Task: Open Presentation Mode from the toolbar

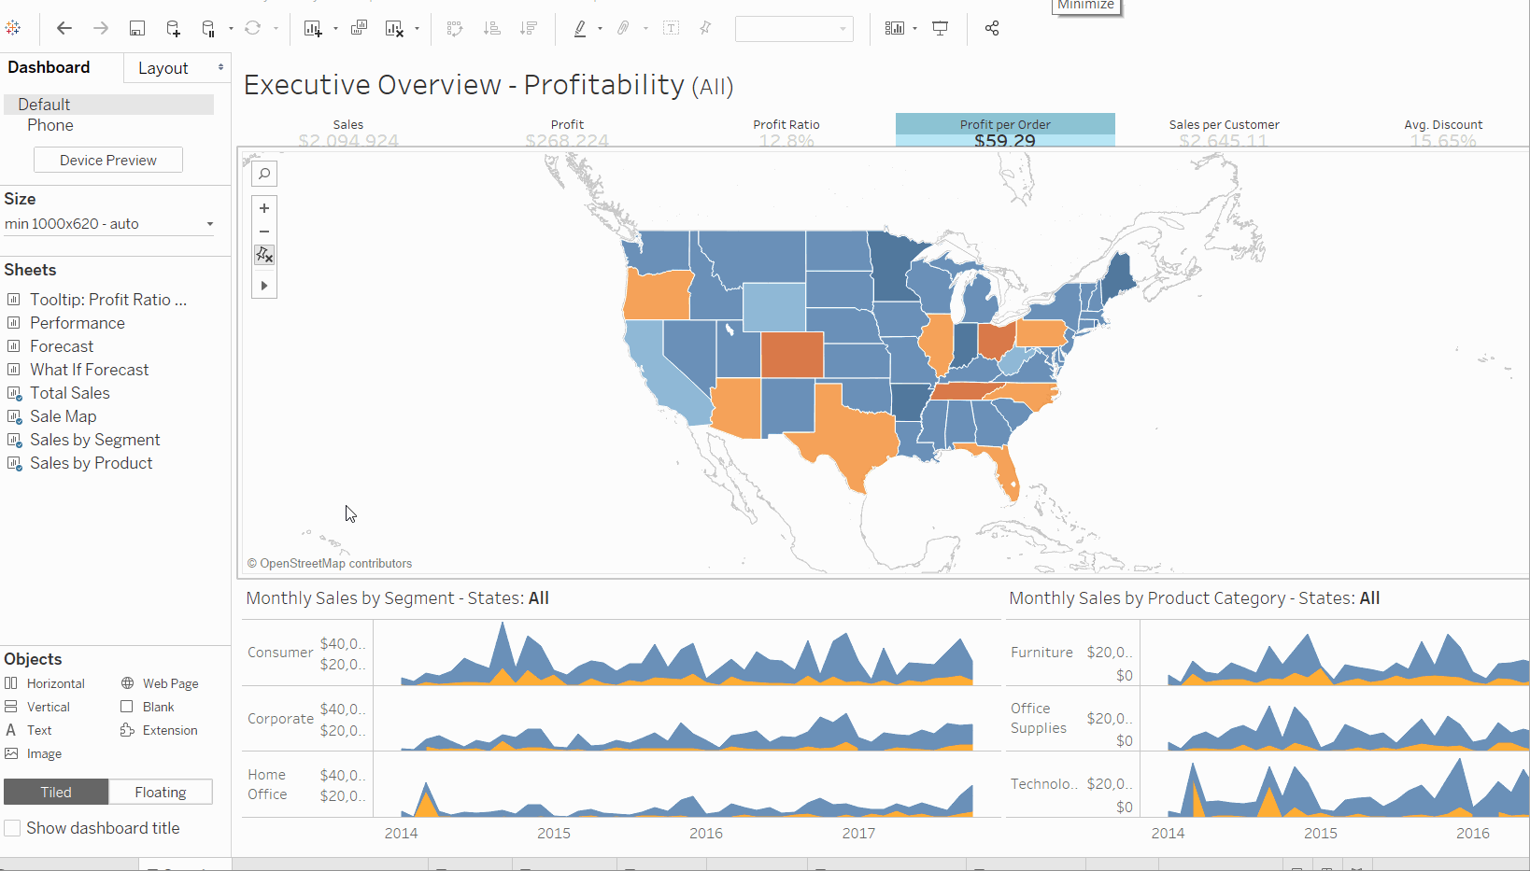Action: 940,28
